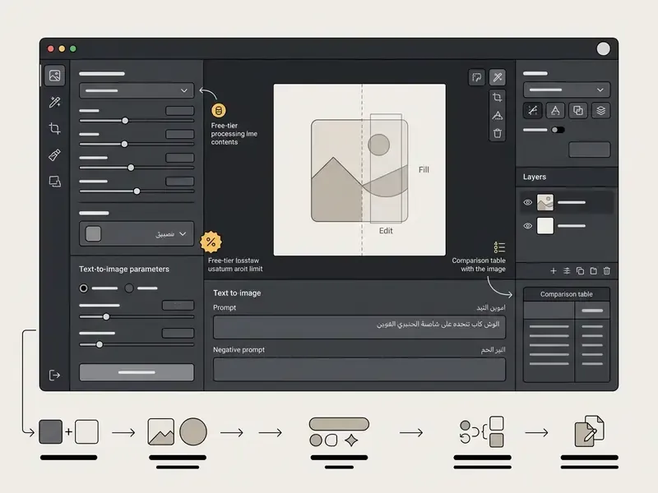Add a new layer with plus icon
This screenshot has height=493, width=658.
[553, 271]
